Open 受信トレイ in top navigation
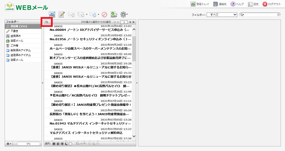The width and height of the screenshot is (285, 151). tap(200, 4)
